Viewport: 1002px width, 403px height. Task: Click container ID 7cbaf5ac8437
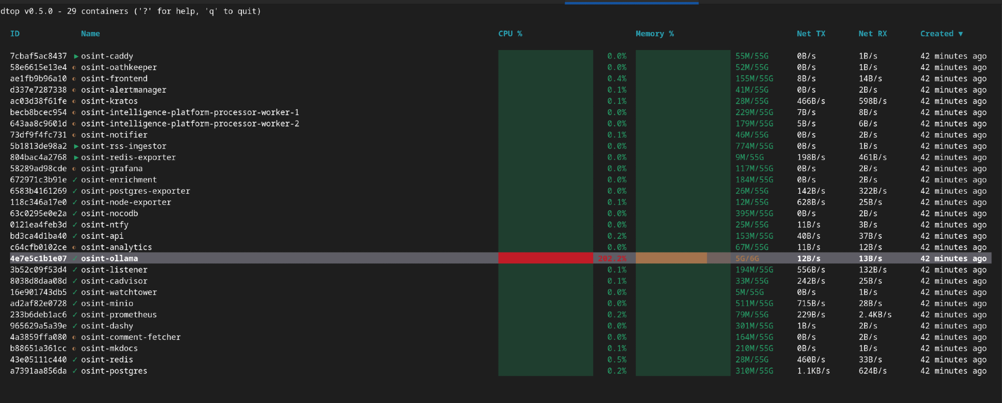[38, 57]
